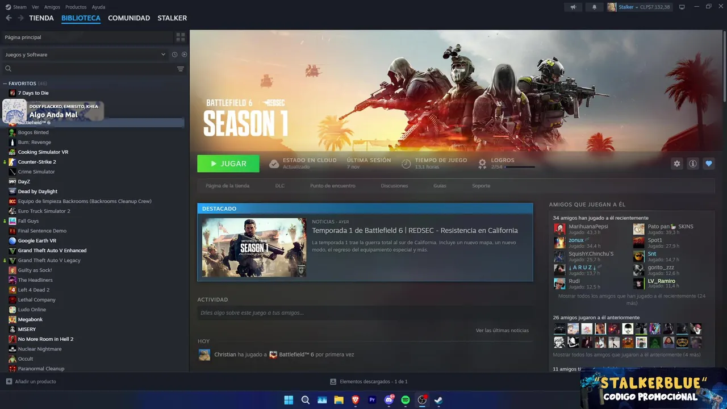
Task: Click Ver las últimas noticias
Action: click(x=502, y=330)
